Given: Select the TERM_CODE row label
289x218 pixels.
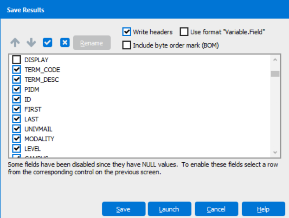Looking at the screenshot, I should coord(42,70).
